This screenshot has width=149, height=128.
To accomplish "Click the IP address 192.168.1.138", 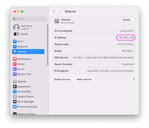I will 126,37.
